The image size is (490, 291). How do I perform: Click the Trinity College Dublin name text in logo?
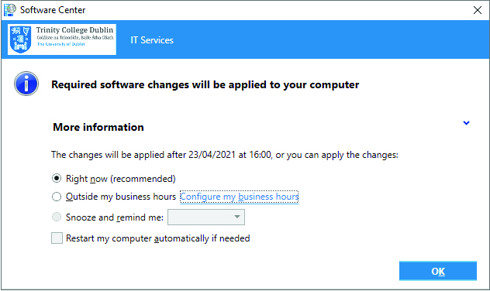point(74,30)
